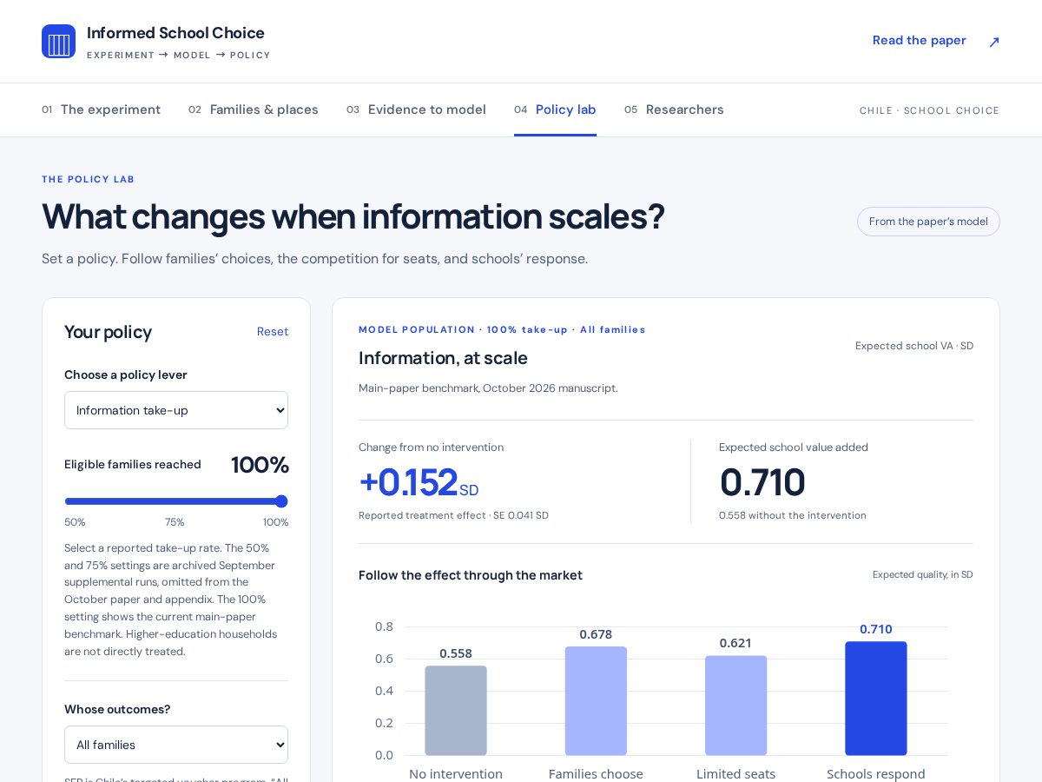Switch to Families & places tab
Image resolution: width=1042 pixels, height=782 pixels.
[x=254, y=109]
